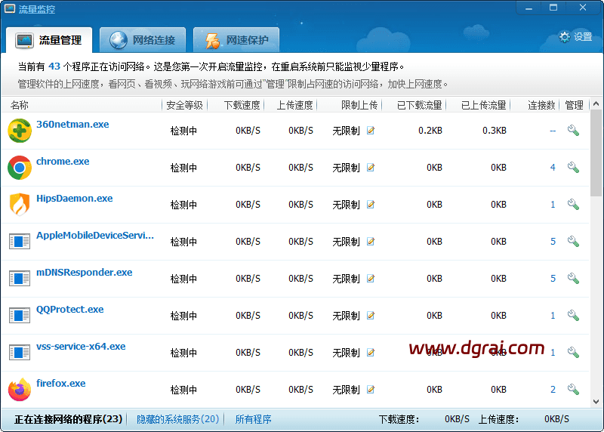
Task: Open chrome.exe name link
Action: coord(63,162)
